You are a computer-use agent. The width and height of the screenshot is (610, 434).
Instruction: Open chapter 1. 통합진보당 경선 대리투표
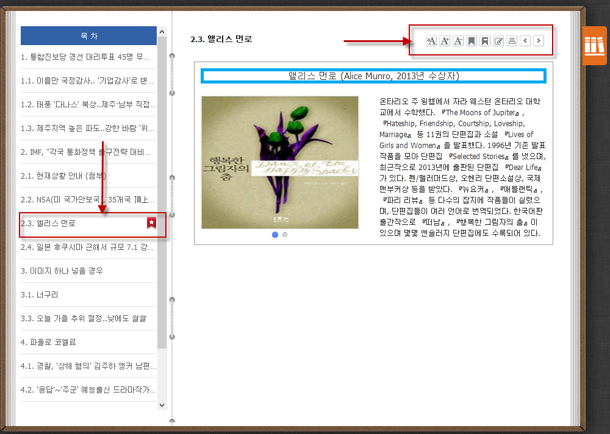click(x=88, y=57)
